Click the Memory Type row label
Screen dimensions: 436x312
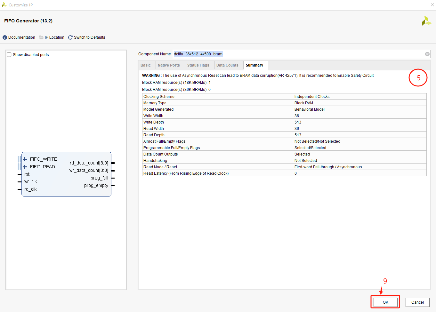tap(155, 103)
